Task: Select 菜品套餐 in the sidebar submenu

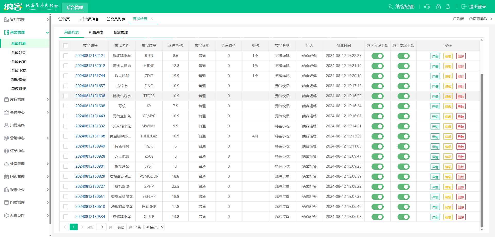Action: 19,61
